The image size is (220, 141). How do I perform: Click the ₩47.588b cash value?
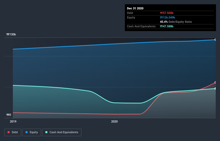pos(167,26)
